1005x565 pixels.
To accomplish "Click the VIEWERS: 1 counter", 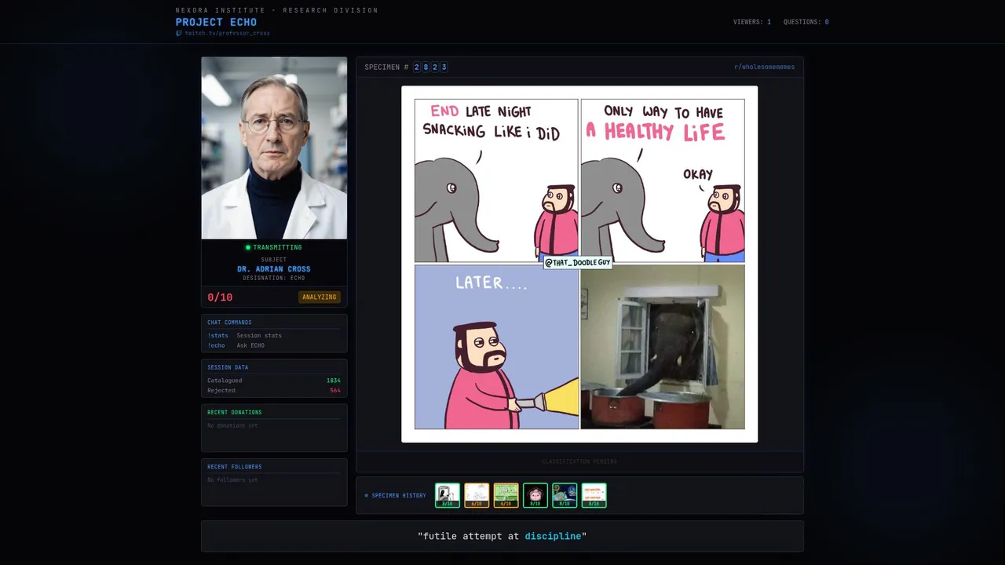I will click(751, 22).
